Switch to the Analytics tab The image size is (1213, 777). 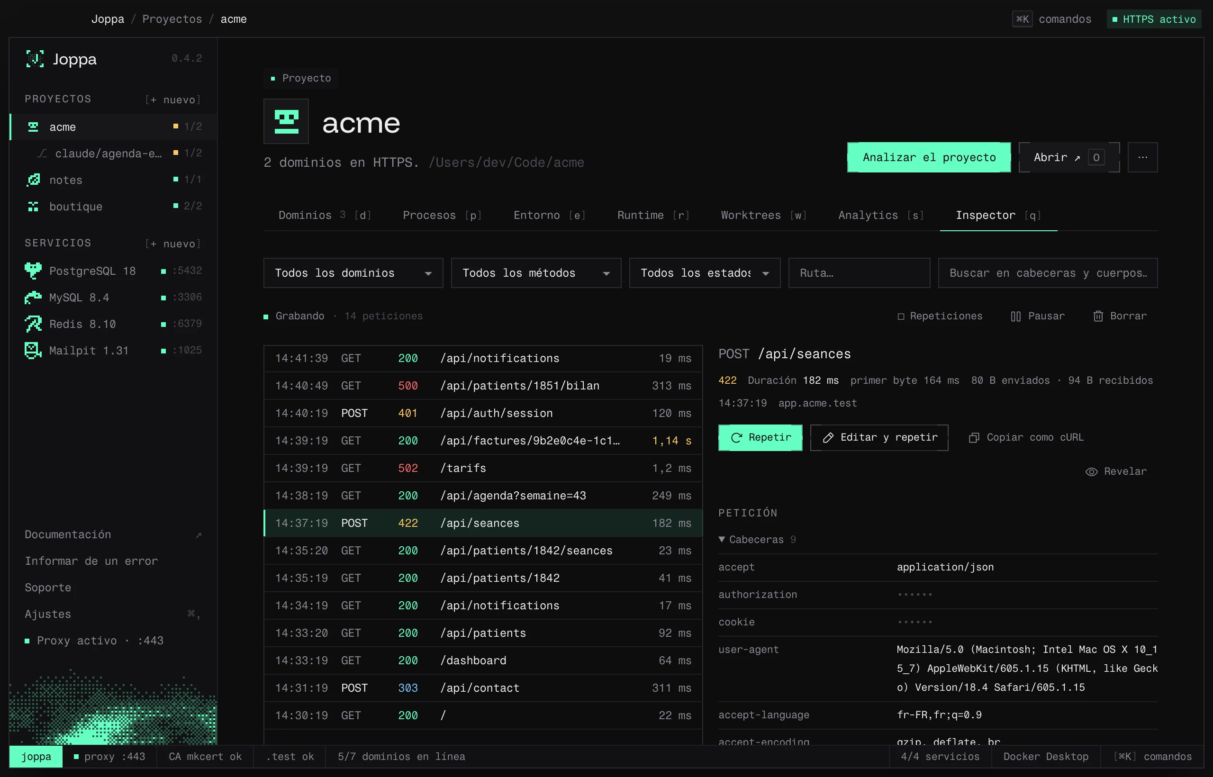[881, 216]
